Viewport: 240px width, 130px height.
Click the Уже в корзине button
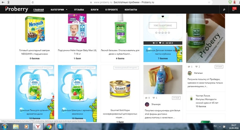coord(163,25)
